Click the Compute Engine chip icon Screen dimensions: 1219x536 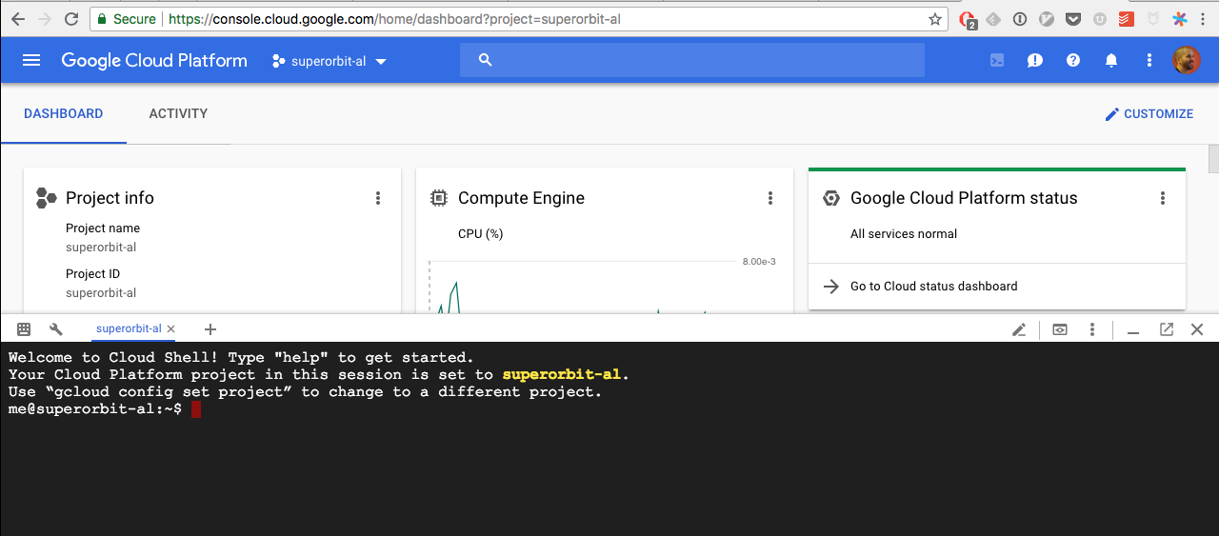tap(439, 198)
